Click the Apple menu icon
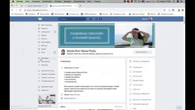 coord(13,1)
